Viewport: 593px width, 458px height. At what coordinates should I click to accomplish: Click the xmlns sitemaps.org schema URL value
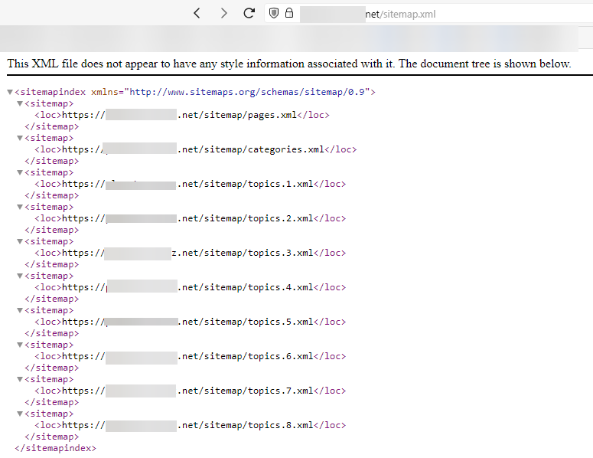pos(247,92)
